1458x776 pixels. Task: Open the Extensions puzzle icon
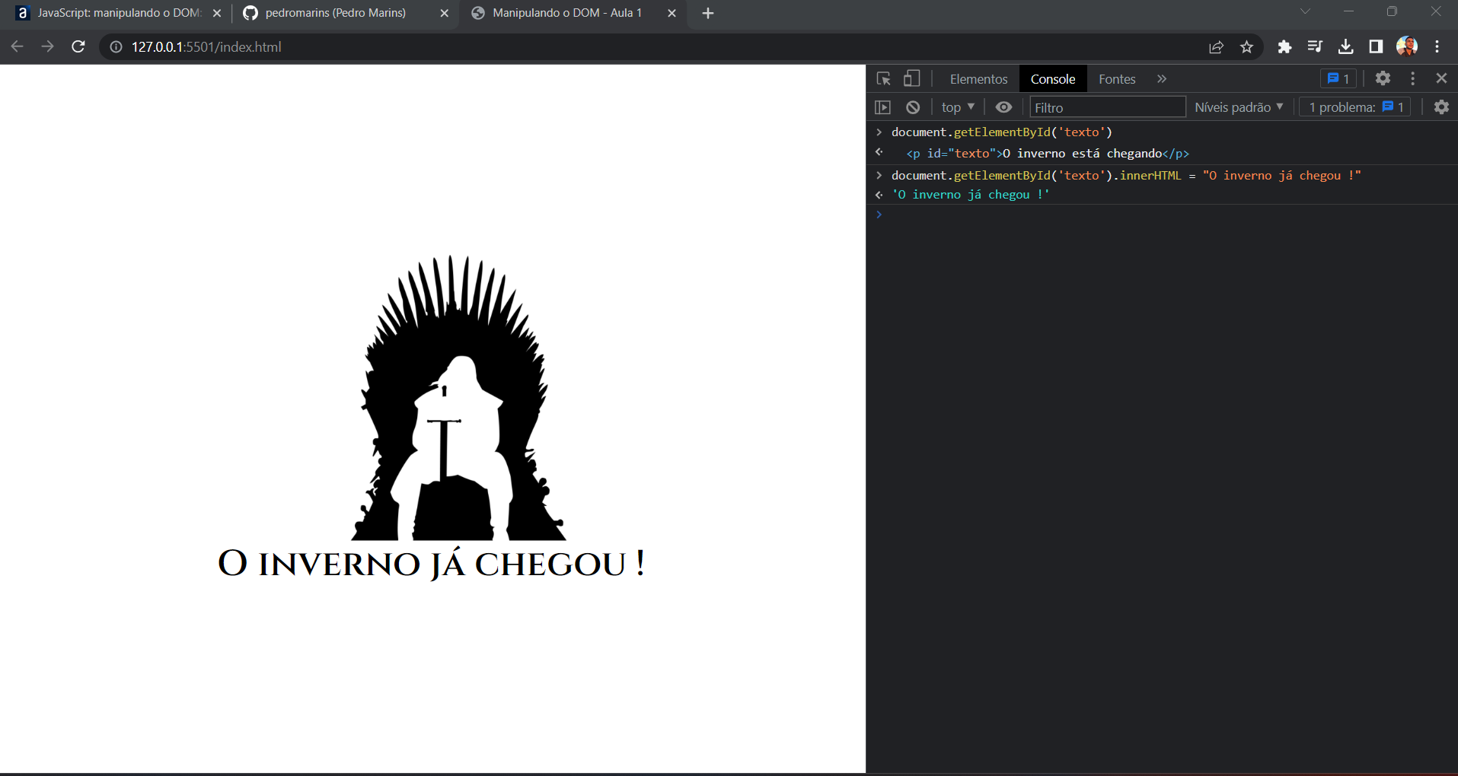(x=1284, y=47)
